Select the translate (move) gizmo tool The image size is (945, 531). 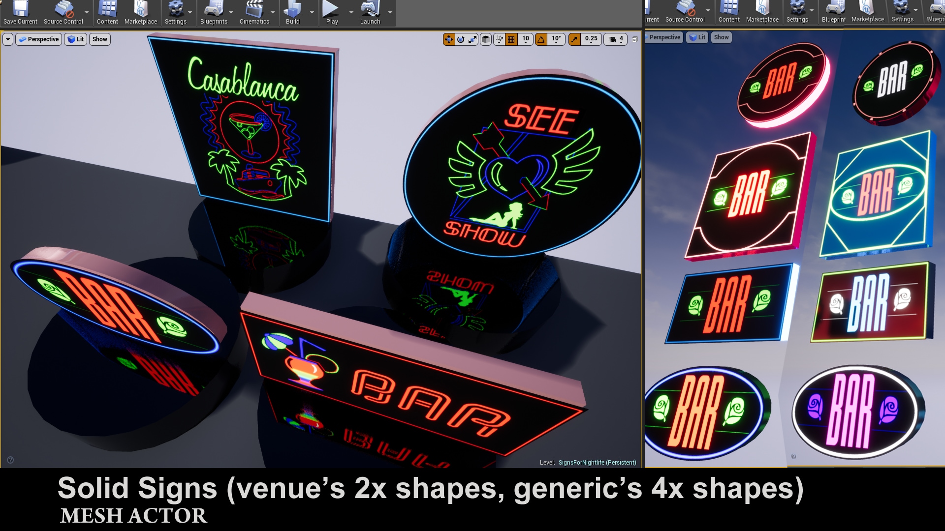coord(449,39)
